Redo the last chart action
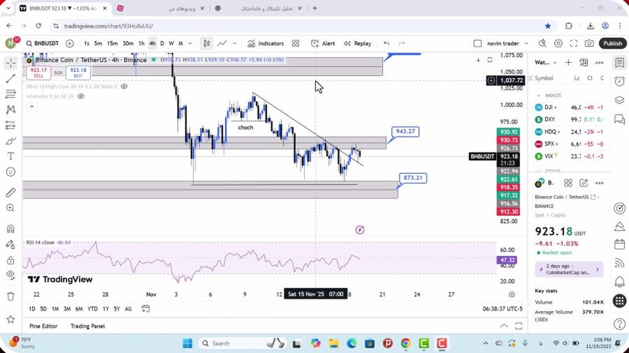Viewport: 629px width, 353px height. (402, 43)
